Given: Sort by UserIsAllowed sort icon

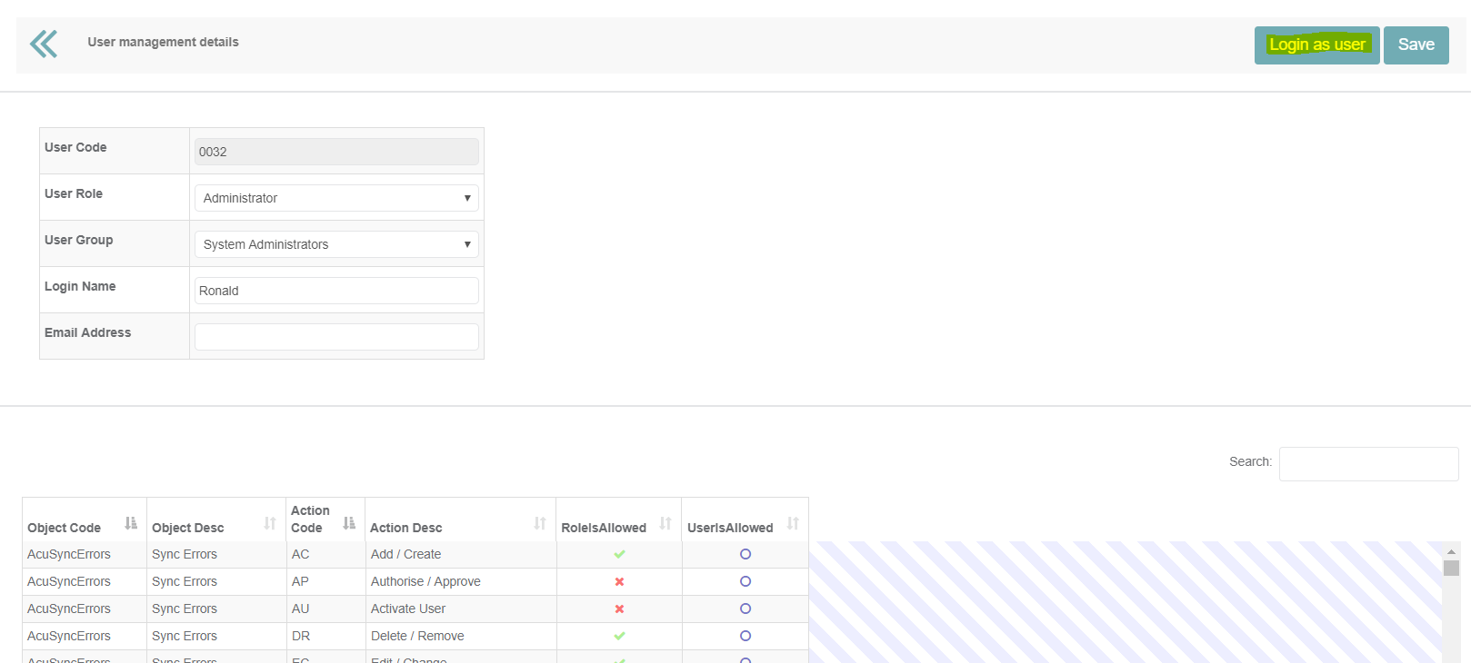Looking at the screenshot, I should tap(793, 523).
